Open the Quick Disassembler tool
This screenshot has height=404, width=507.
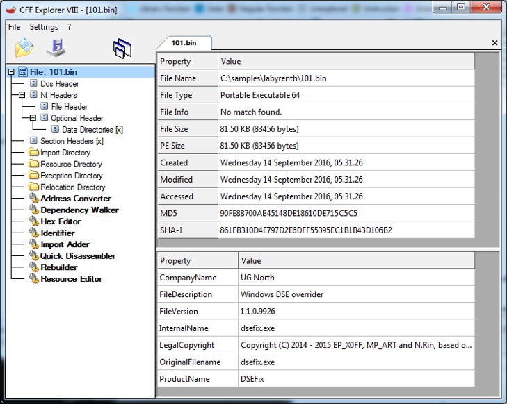pos(78,255)
